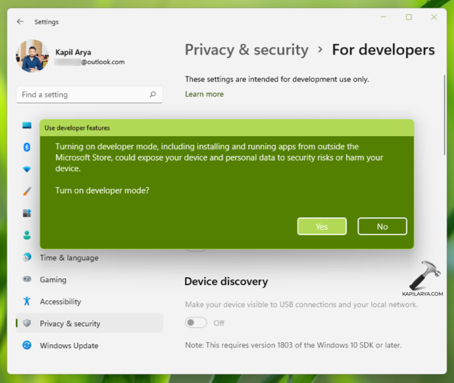This screenshot has height=383, width=454.
Task: Toggle the Device discovery switch
Action: (x=196, y=322)
